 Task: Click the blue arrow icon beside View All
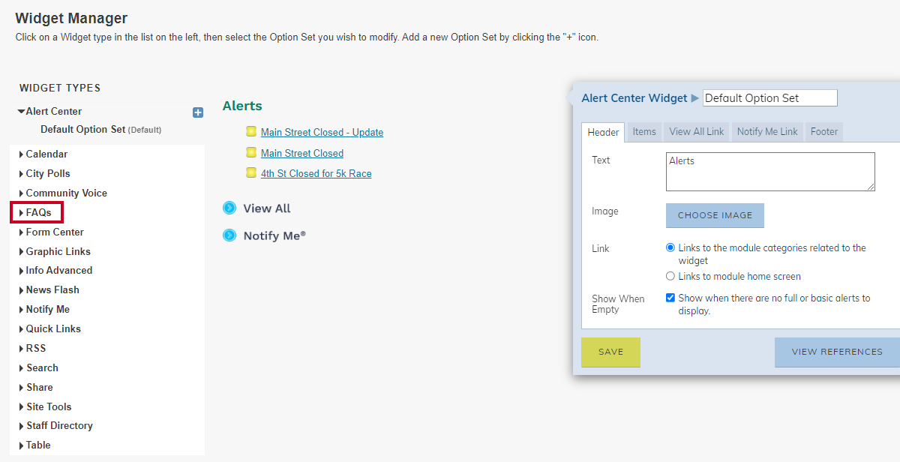pyautogui.click(x=229, y=208)
